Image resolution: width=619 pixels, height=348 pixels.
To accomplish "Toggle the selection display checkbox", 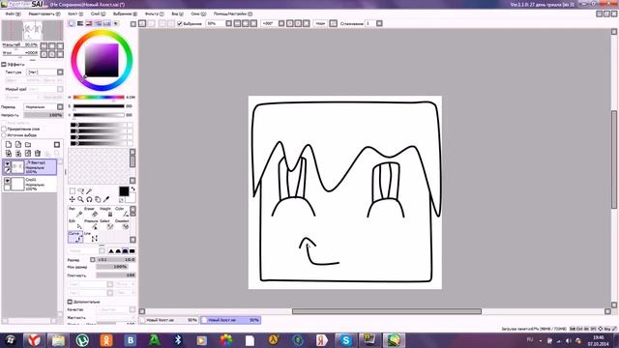I will click(x=180, y=23).
